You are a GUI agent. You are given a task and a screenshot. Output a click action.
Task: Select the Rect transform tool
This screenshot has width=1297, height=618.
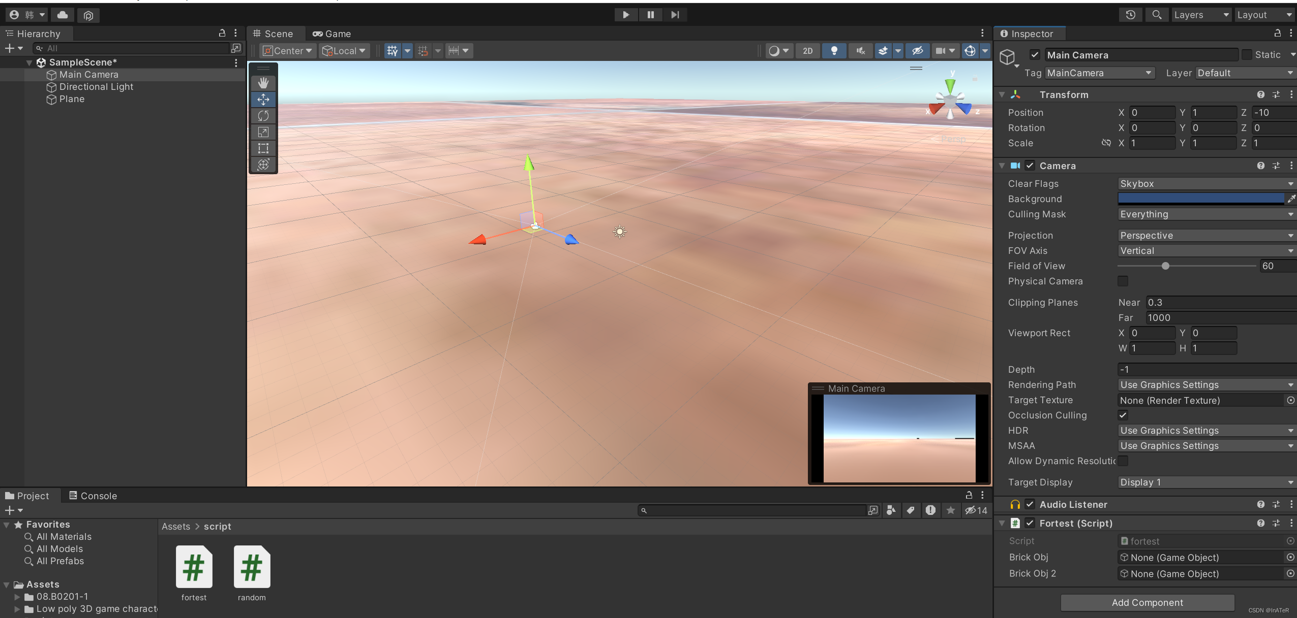[263, 148]
